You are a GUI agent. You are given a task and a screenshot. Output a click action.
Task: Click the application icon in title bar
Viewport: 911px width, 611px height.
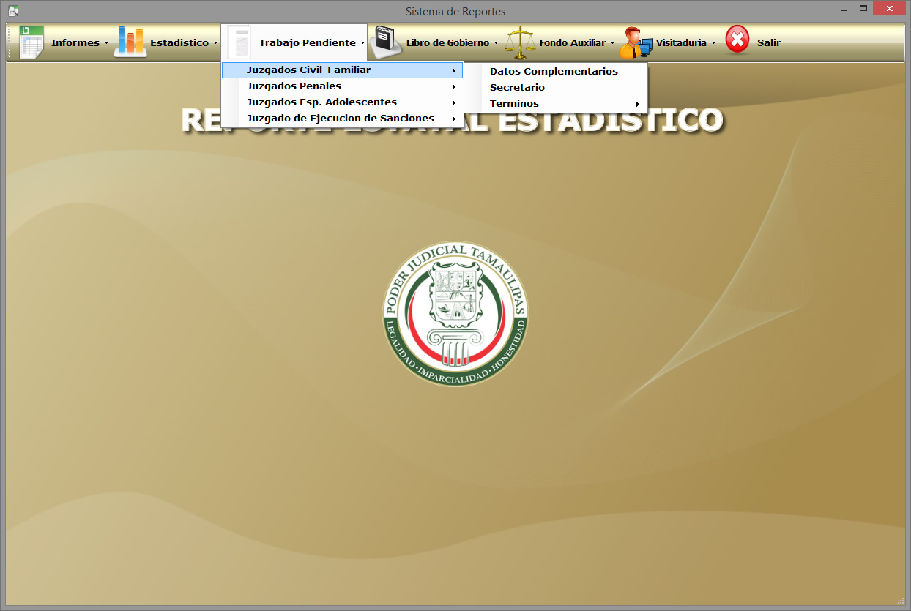(x=12, y=11)
